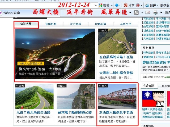This screenshot has width=170, height=127.
Task: Switch to the Yahoo!奇摩 browser tab
Action: [11, 13]
